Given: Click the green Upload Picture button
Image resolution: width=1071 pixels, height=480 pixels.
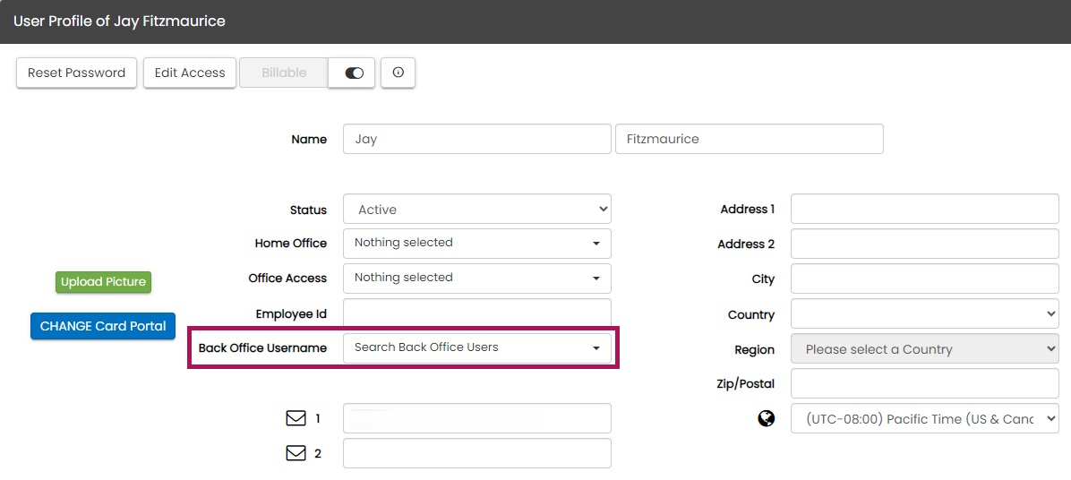Looking at the screenshot, I should click(x=103, y=282).
